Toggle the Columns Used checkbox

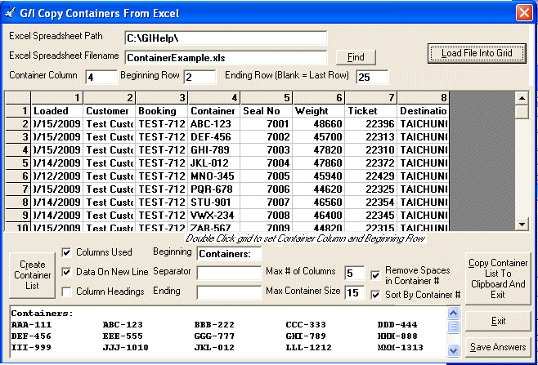coord(68,252)
